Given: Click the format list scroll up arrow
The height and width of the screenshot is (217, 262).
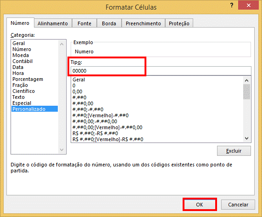Looking at the screenshot, I should 246,80.
